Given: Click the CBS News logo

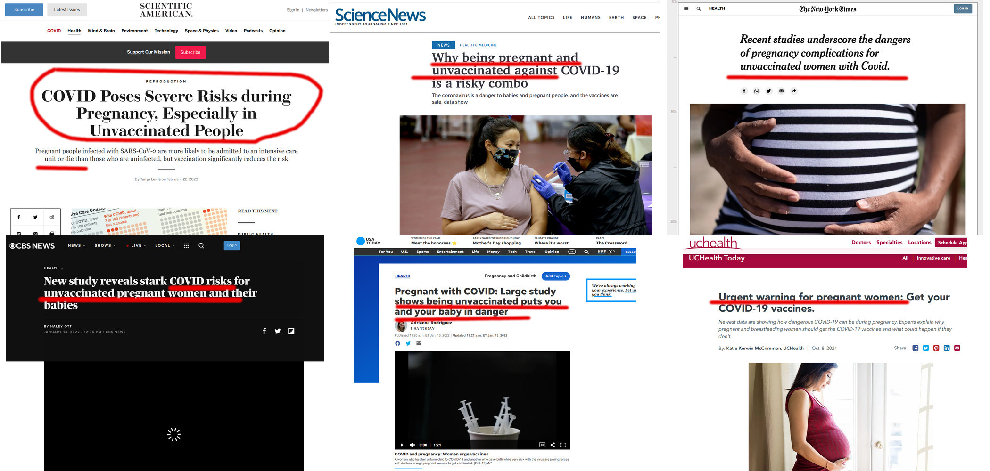Looking at the screenshot, I should coord(32,246).
